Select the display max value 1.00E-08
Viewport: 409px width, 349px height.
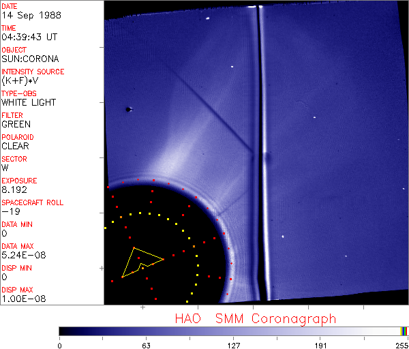24,299
